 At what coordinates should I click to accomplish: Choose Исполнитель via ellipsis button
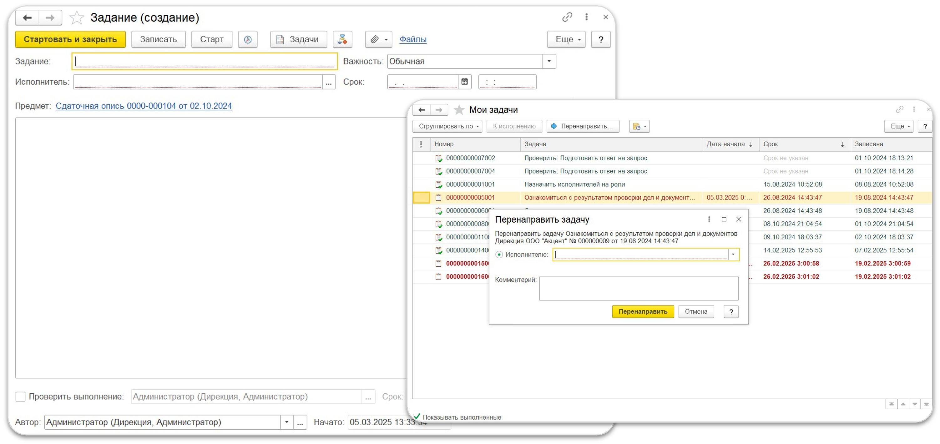point(329,82)
